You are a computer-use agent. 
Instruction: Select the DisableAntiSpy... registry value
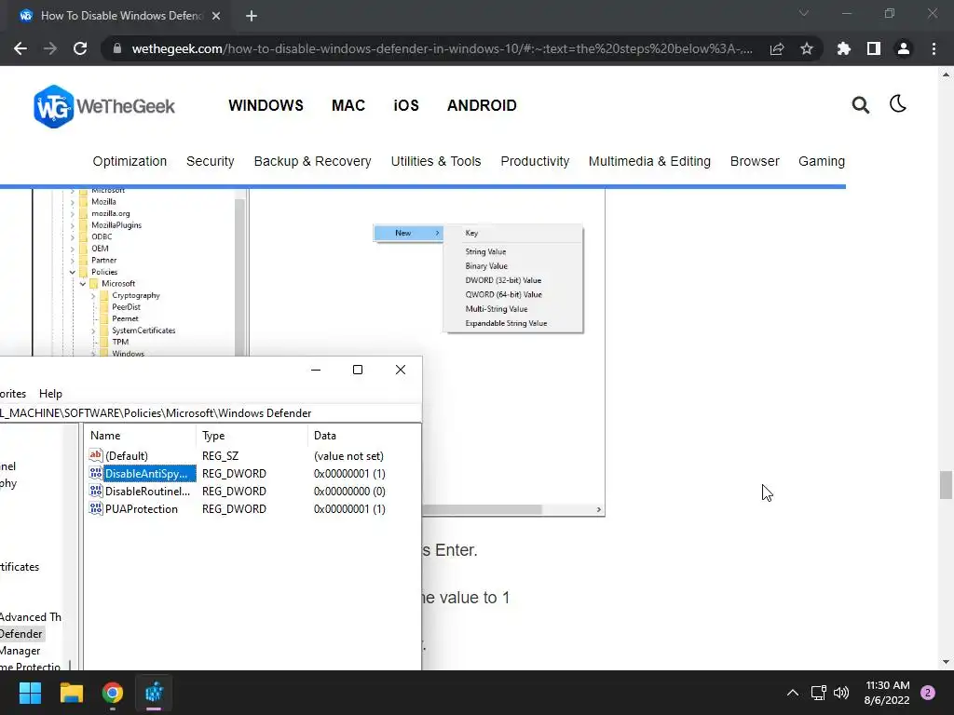click(x=146, y=474)
